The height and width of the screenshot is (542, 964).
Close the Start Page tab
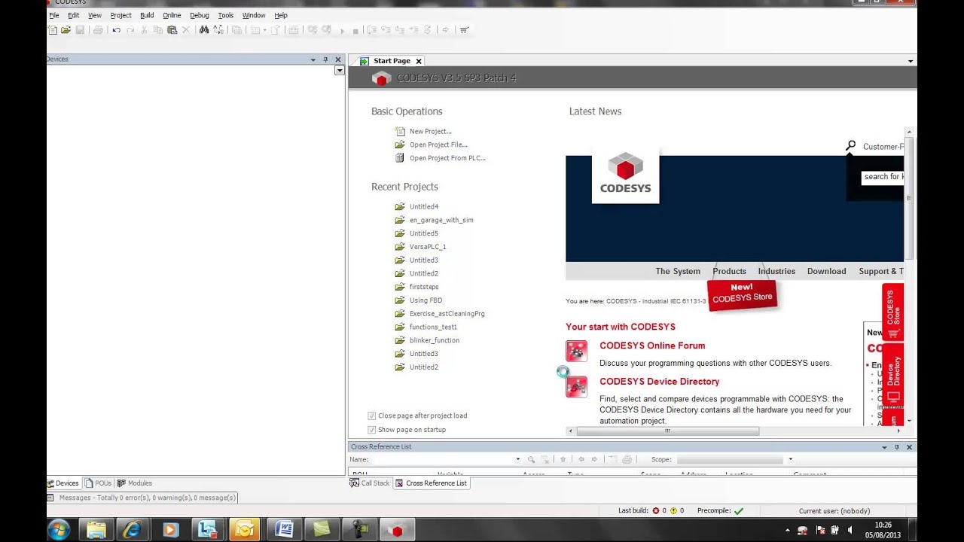pyautogui.click(x=419, y=61)
